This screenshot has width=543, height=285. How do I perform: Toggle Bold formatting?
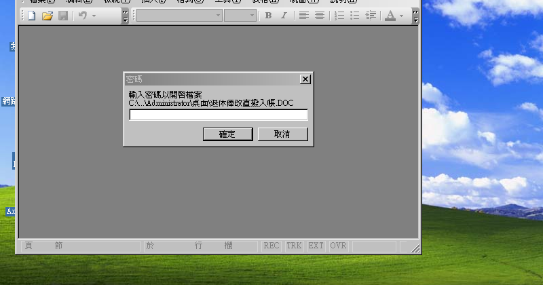pos(268,16)
